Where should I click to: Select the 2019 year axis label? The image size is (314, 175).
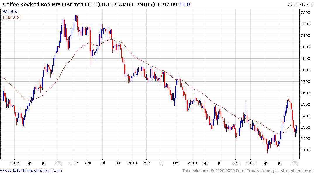pos(192,163)
